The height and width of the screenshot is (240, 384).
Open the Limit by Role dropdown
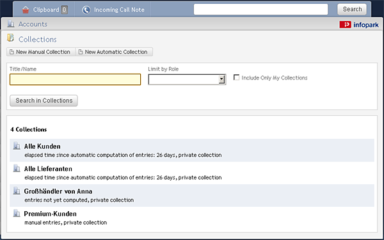click(x=187, y=79)
